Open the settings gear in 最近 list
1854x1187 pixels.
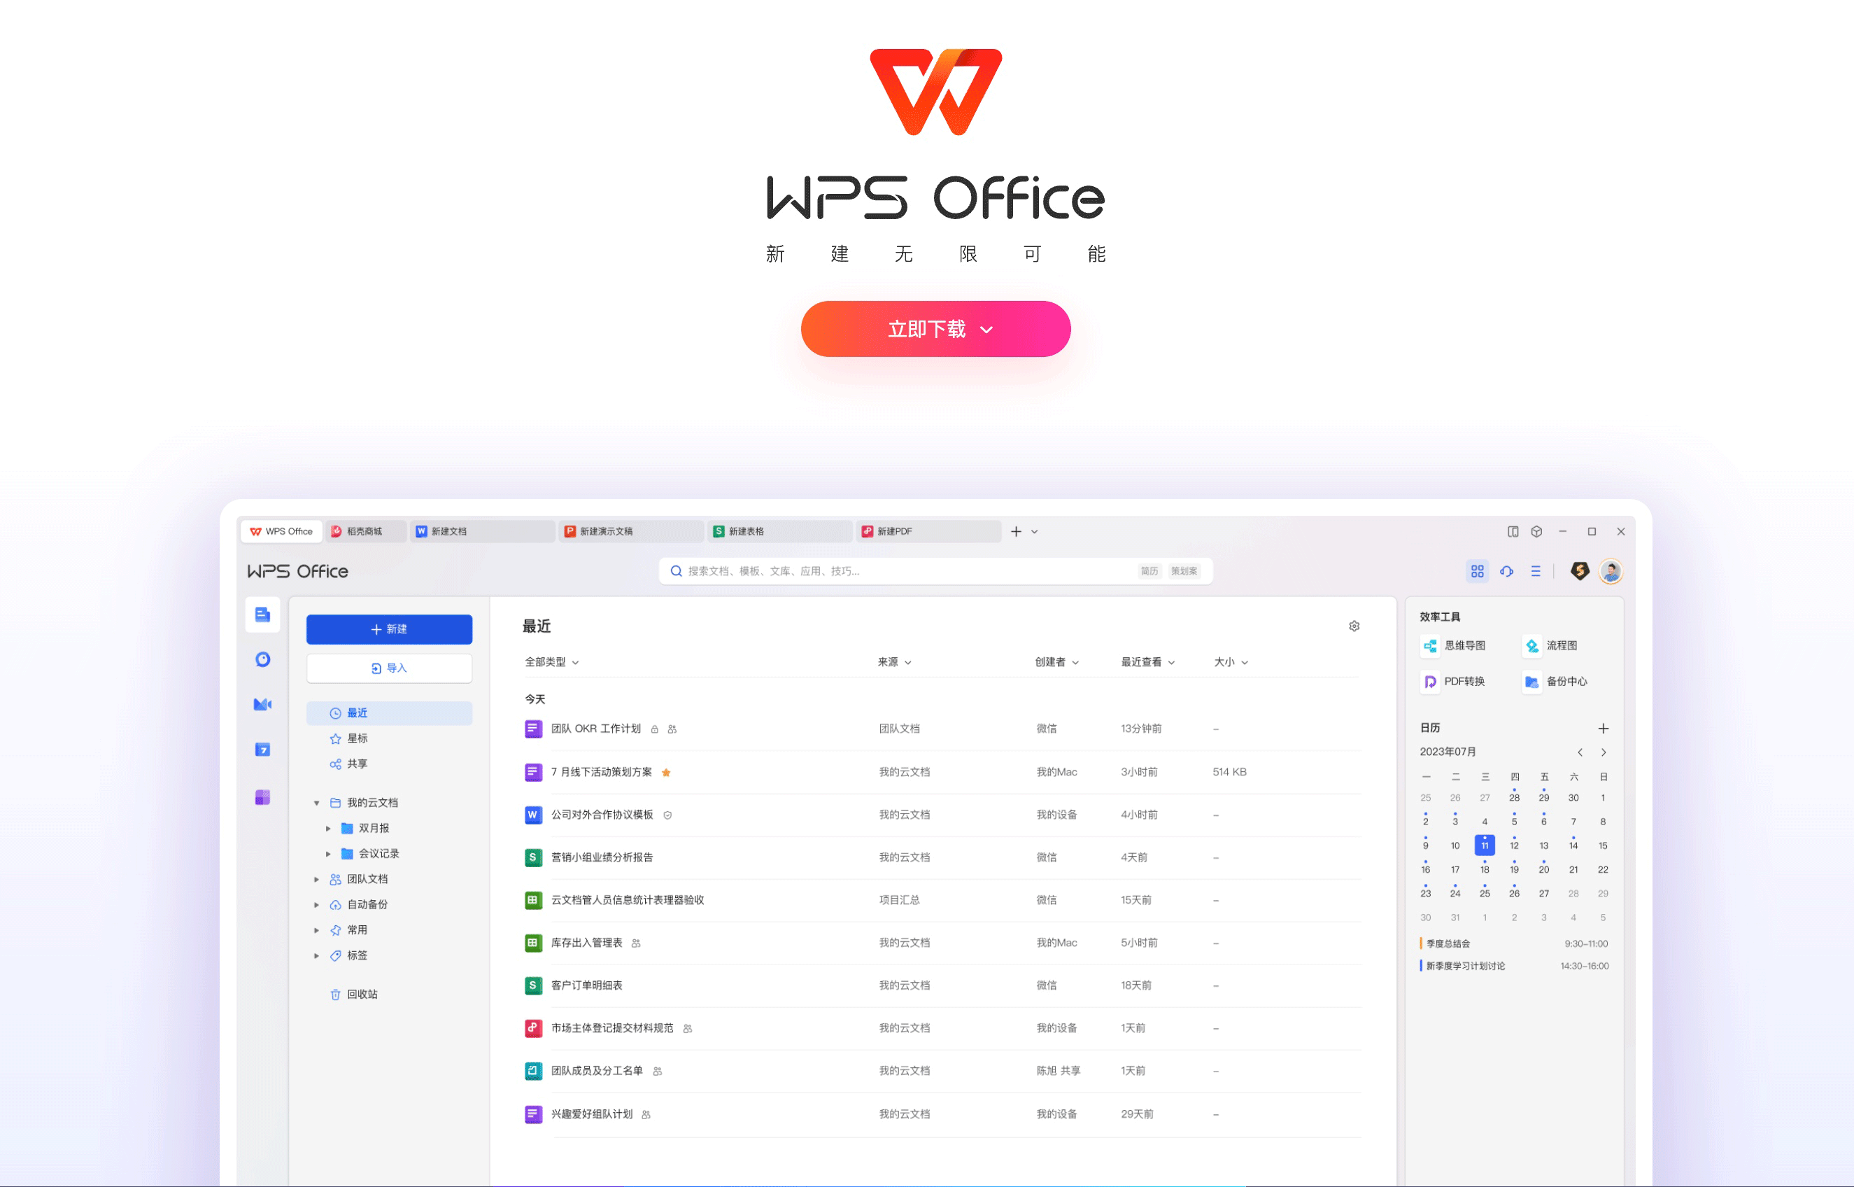(1354, 626)
